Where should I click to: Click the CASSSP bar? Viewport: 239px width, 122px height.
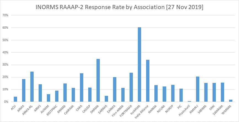pos(90,94)
